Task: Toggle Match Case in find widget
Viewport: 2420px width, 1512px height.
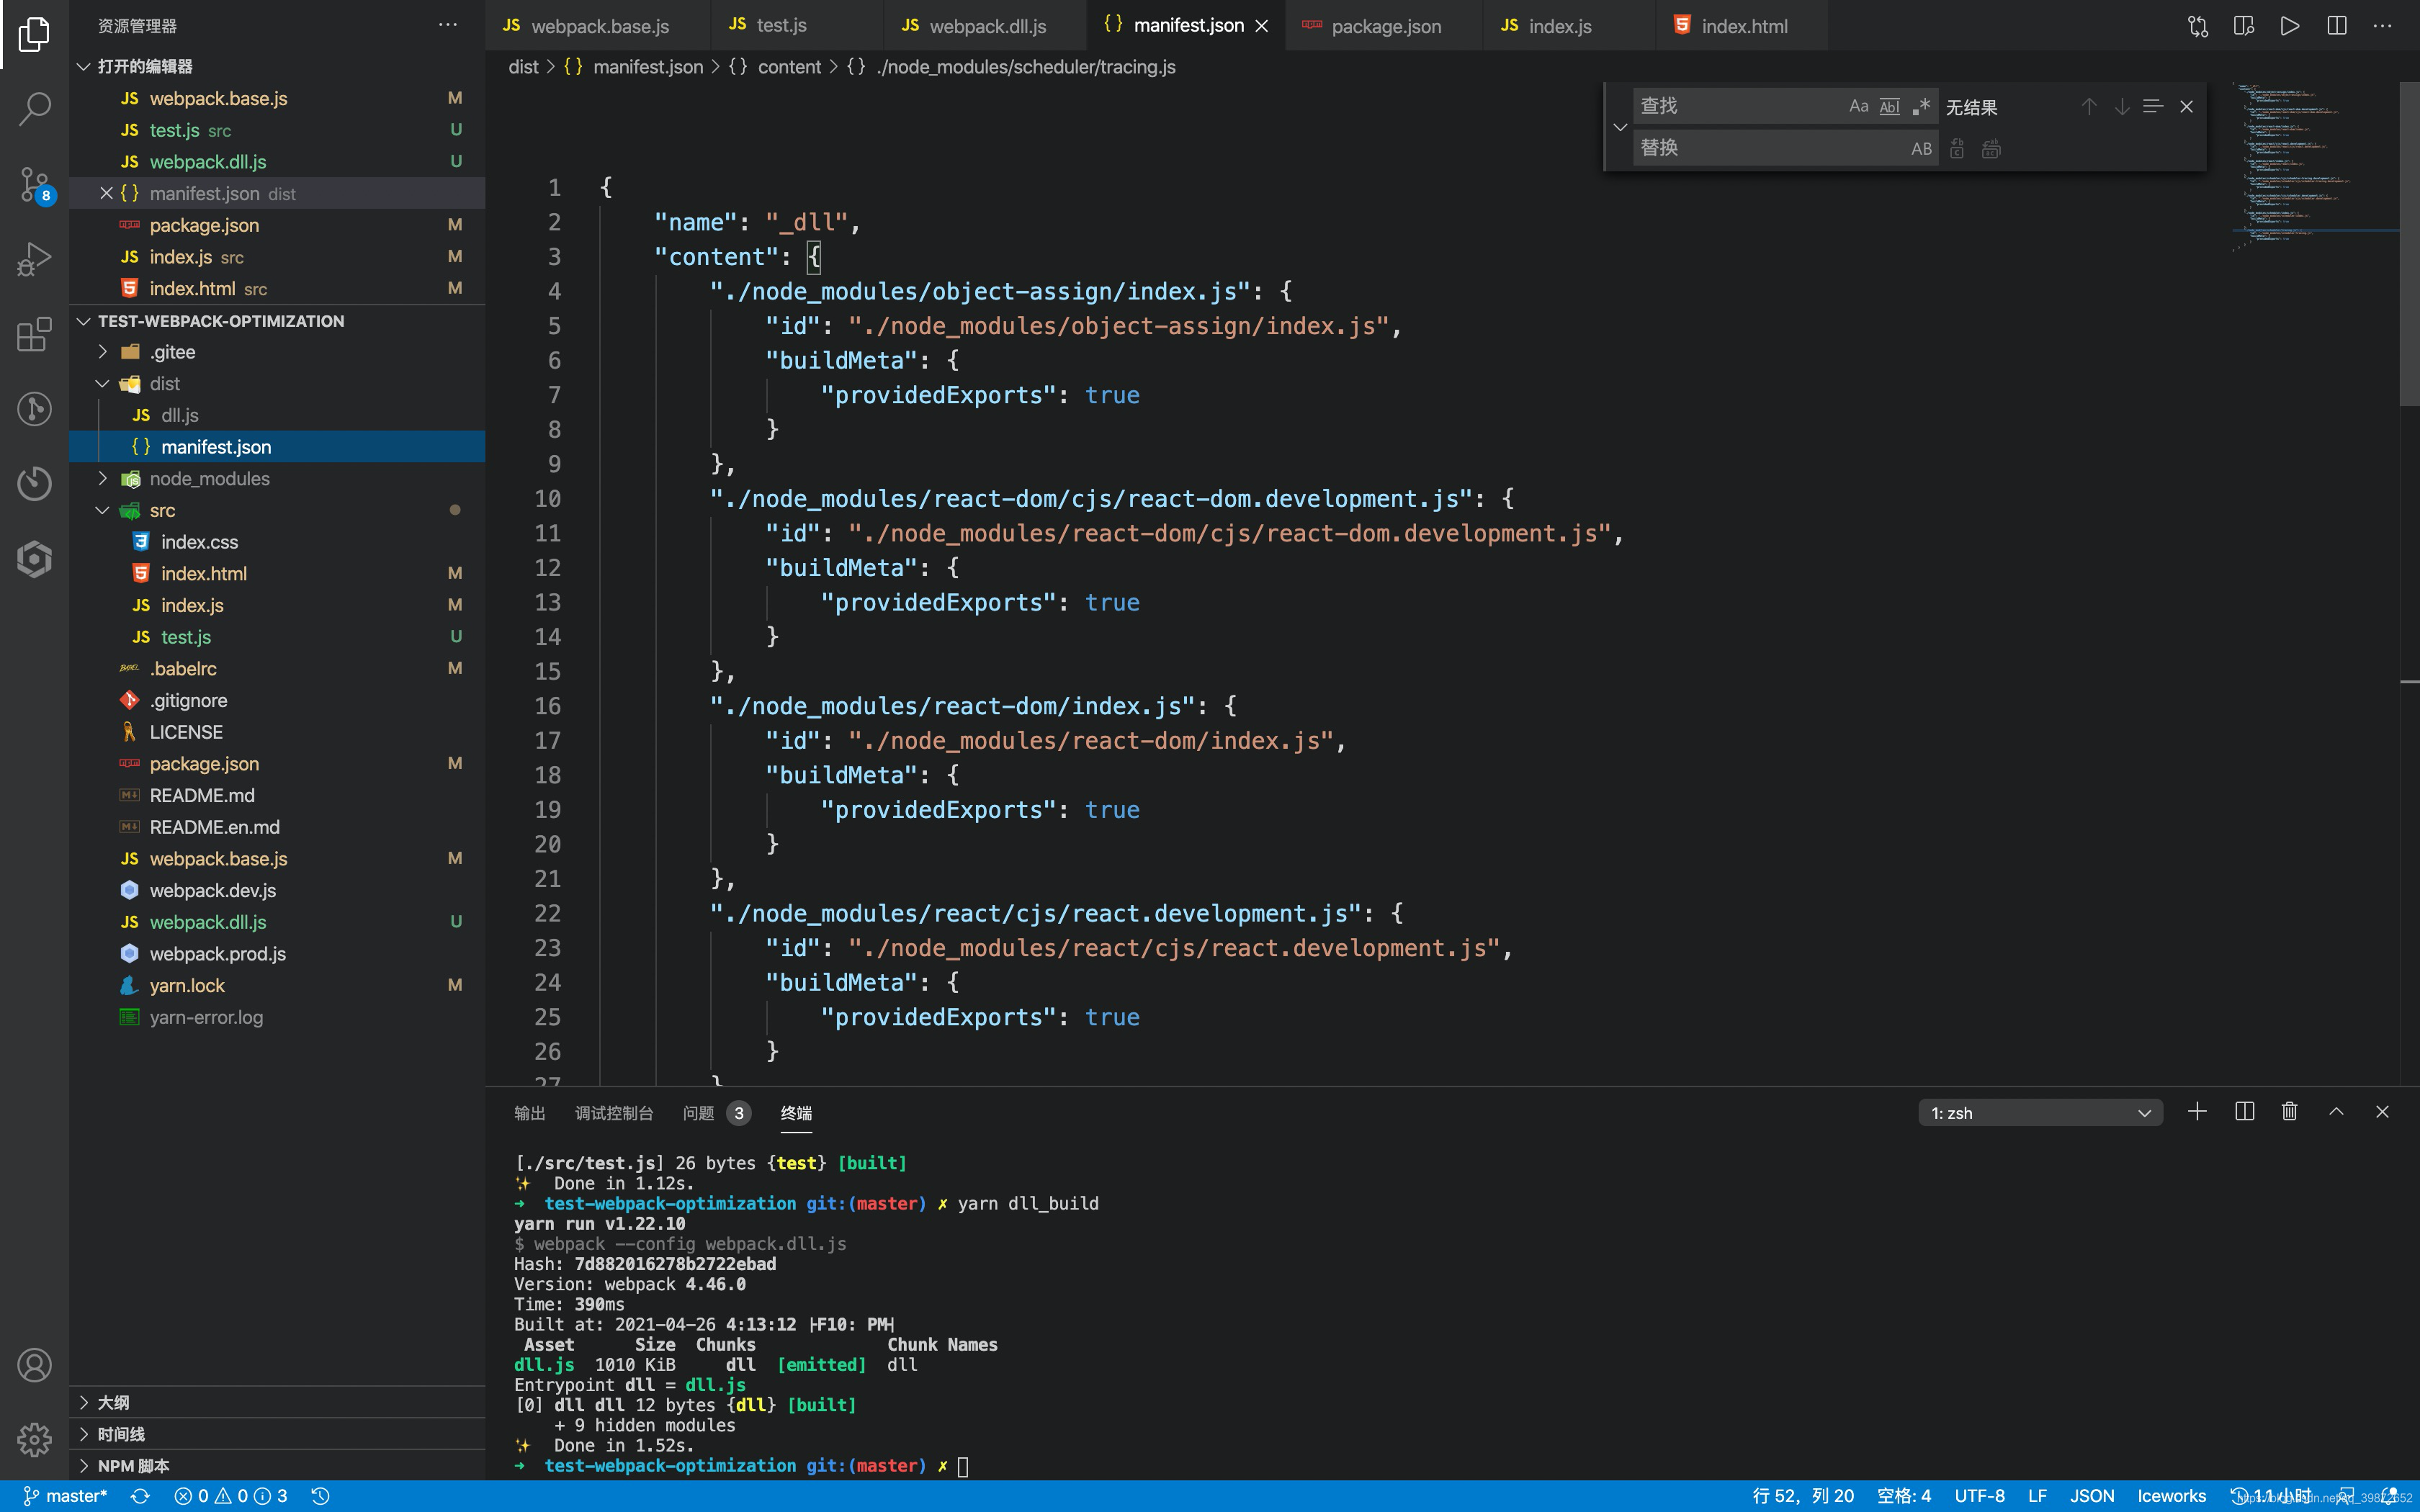Action: (1858, 106)
